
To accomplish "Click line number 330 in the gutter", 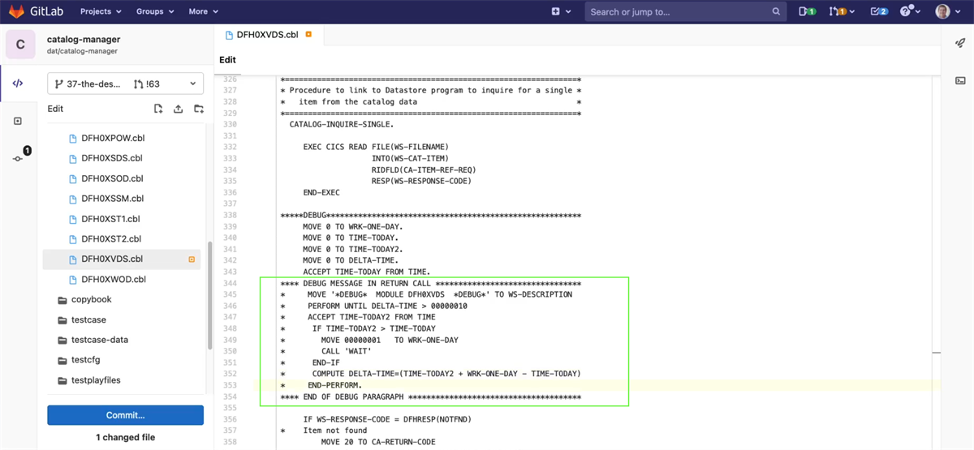I will coord(230,125).
